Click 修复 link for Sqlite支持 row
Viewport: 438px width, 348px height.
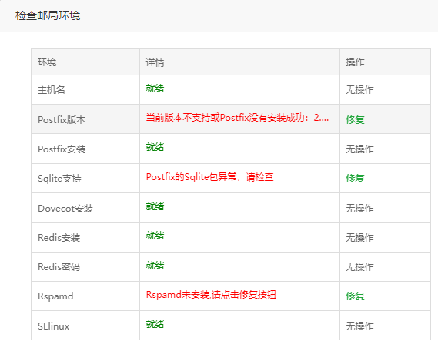coord(355,178)
